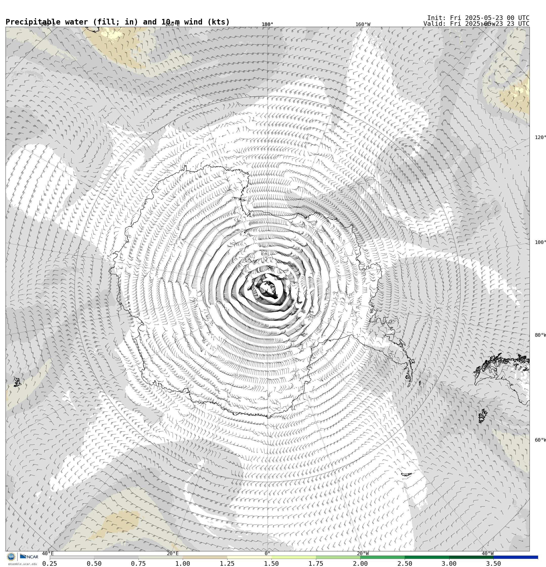Click the 0.50 colorbar tick label

tap(94, 563)
